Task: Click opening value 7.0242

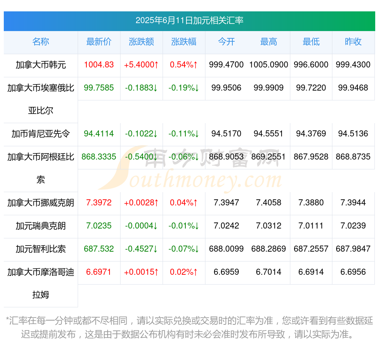Action: click(x=226, y=226)
